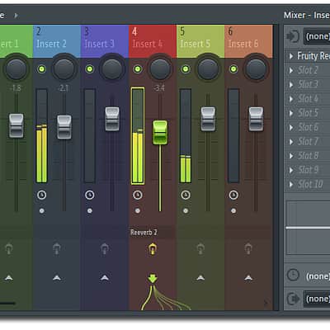Open the Slot 9 arrow menu

291,170
